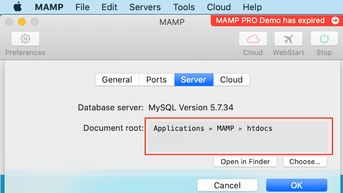
Task: Click the Choose... button
Action: tap(305, 162)
